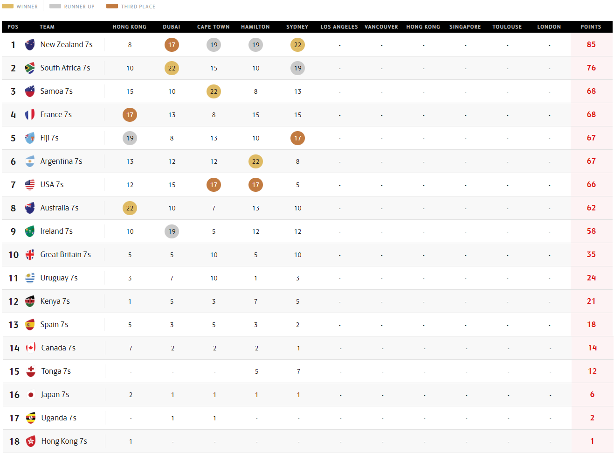614x454 pixels.
Task: Open the Great Britain 7s team link
Action: 65,255
